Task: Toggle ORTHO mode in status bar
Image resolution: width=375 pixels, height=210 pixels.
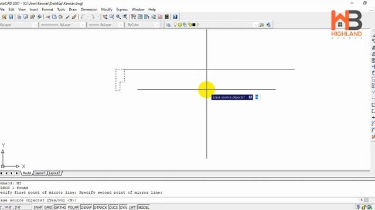Action: tap(60, 208)
